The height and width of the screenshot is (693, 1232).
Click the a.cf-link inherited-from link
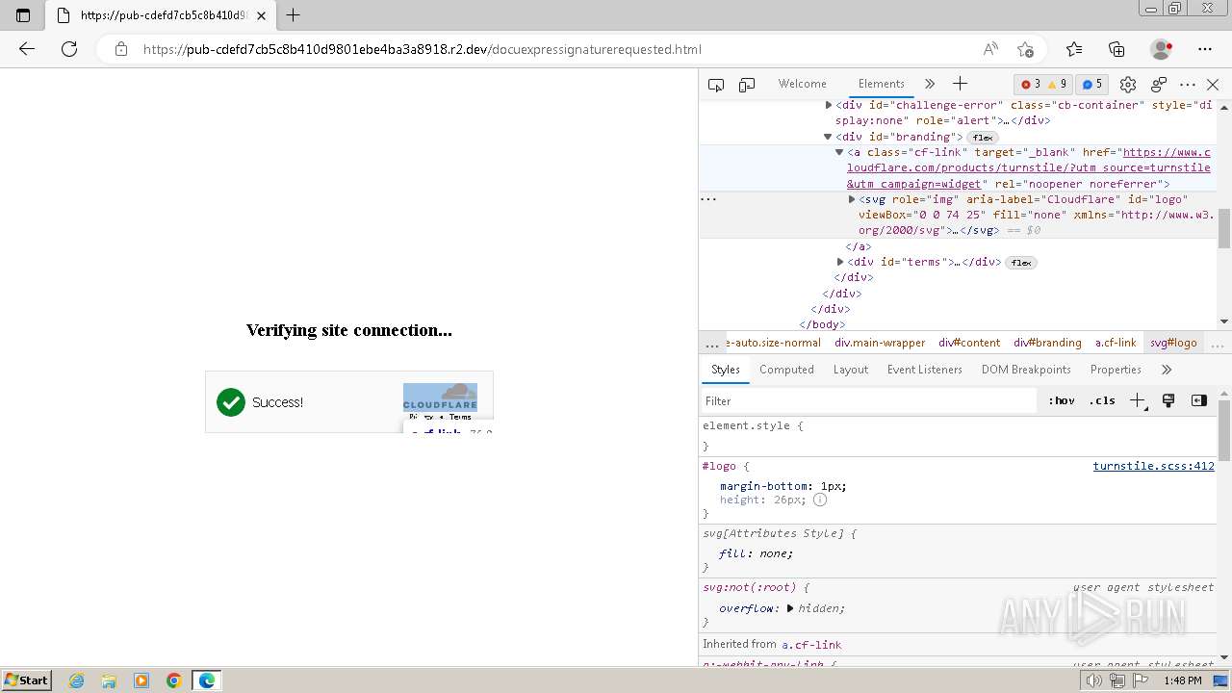click(x=811, y=645)
